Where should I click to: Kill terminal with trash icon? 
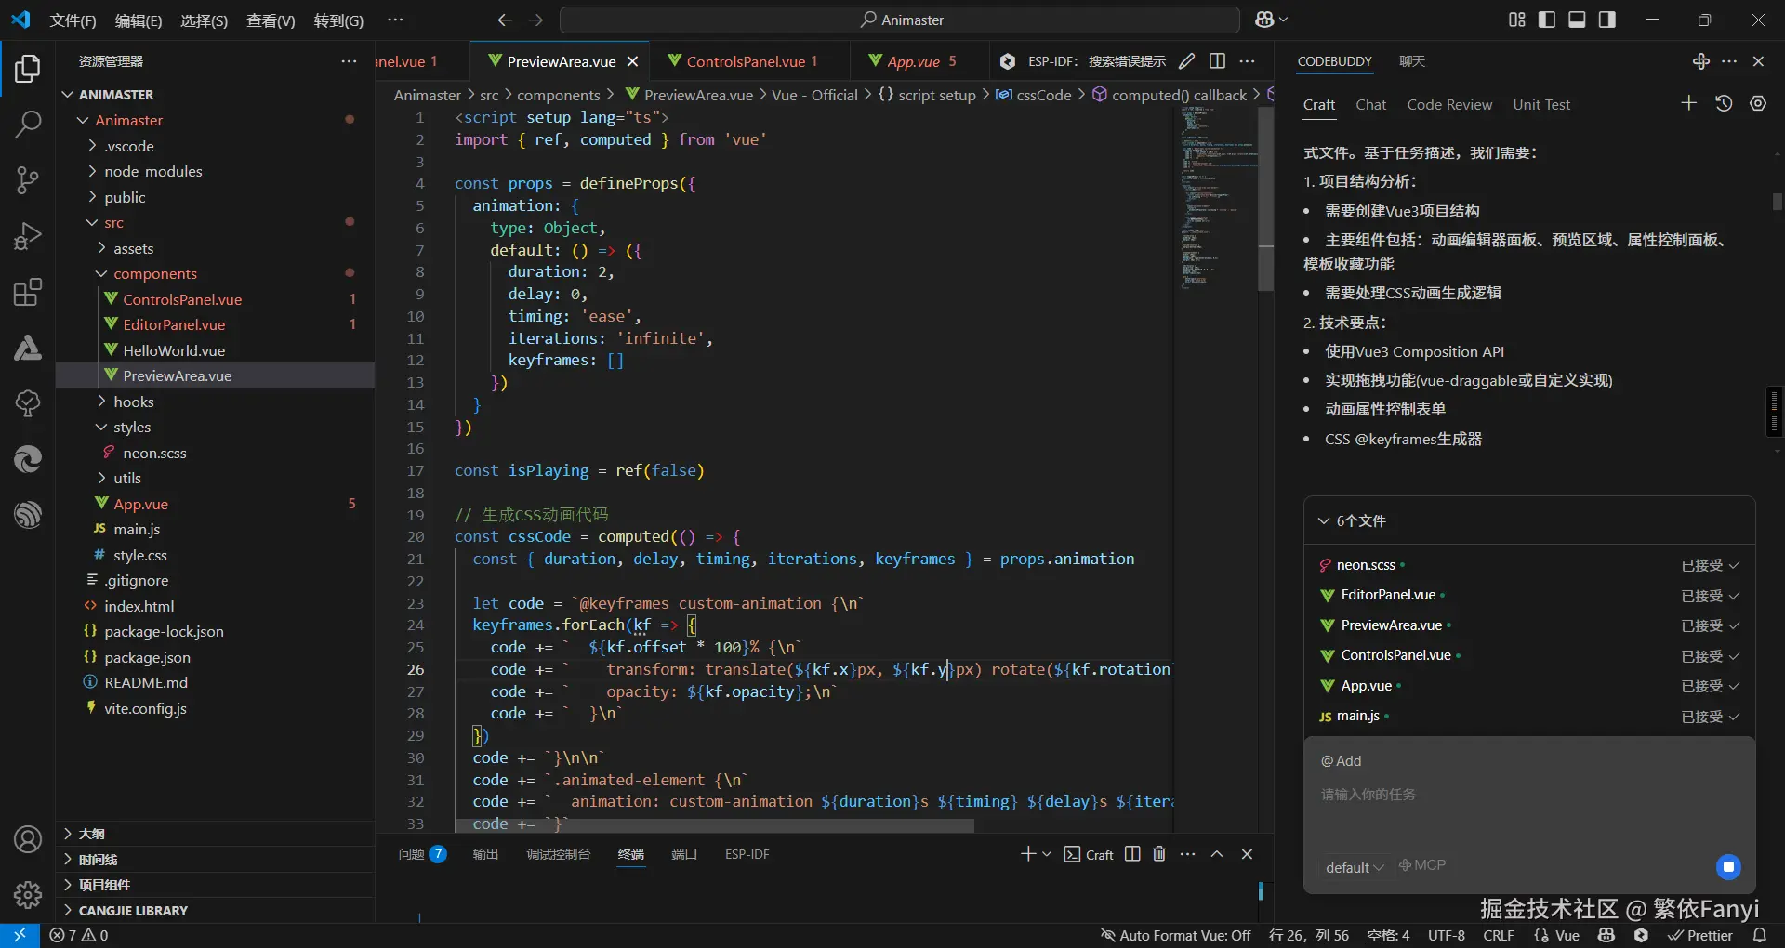[1159, 854]
